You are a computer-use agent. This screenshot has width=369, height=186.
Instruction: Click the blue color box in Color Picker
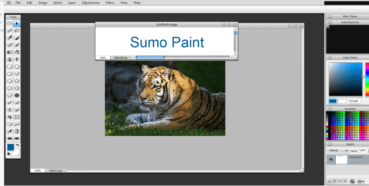click(333, 101)
